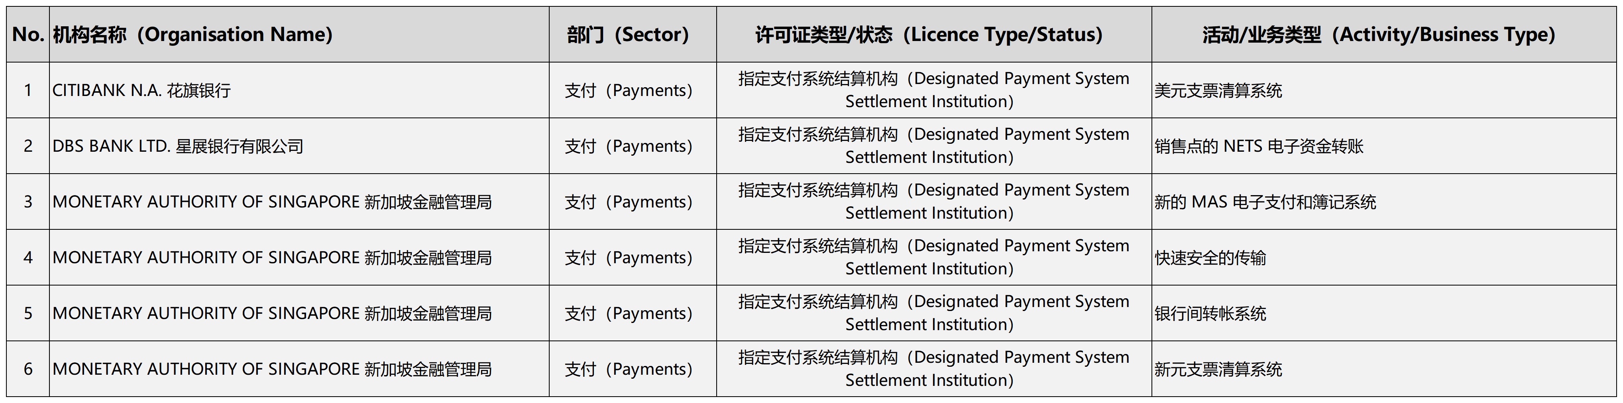Screen dimensions: 1623x403
Task: Select the Payments sector cell in row 4
Action: coord(633,258)
